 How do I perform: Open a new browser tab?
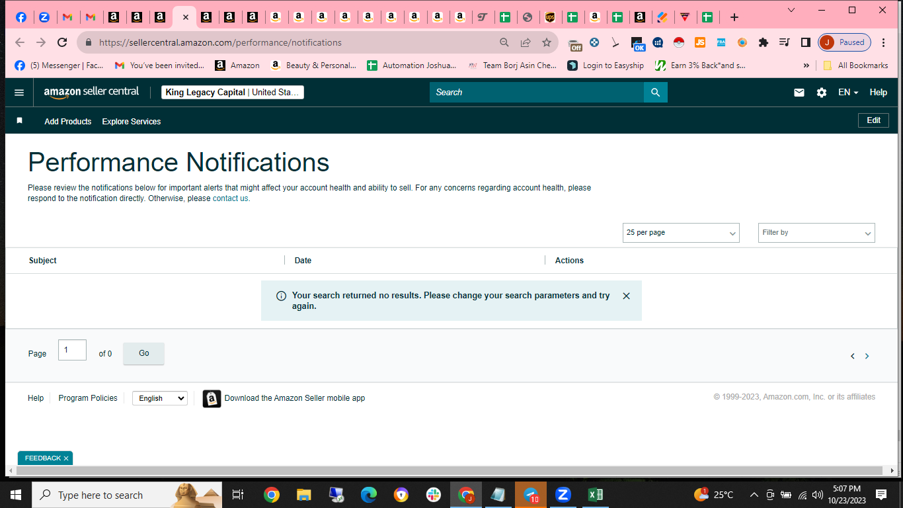point(734,17)
